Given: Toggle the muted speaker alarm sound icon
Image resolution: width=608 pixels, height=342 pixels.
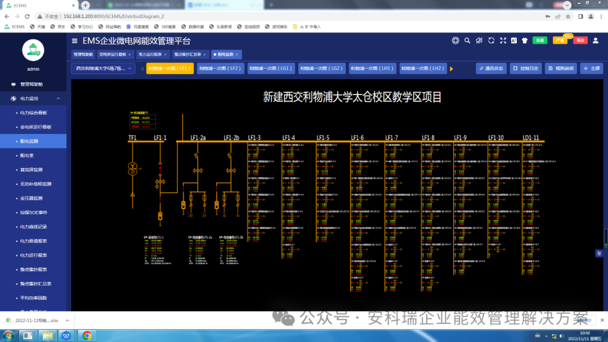Looking at the screenshot, I should (479, 40).
